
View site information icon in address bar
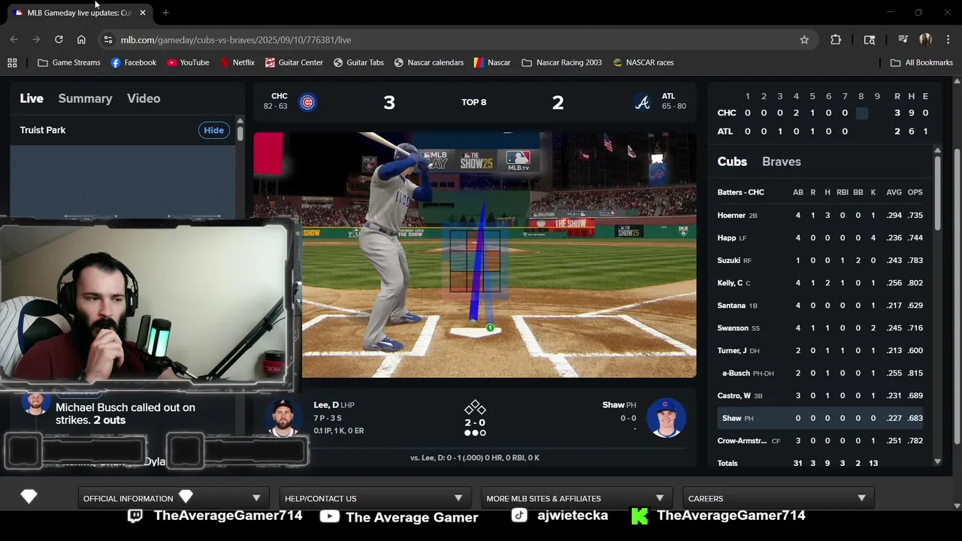click(x=108, y=40)
